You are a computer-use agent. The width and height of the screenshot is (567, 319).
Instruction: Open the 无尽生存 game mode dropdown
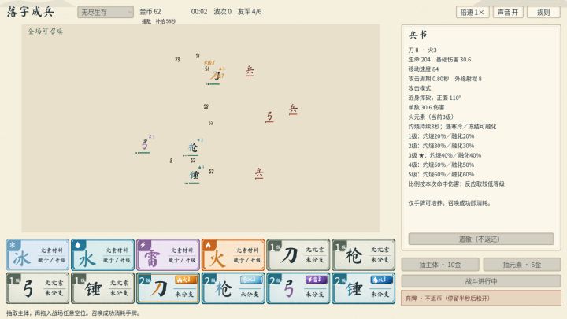click(106, 13)
